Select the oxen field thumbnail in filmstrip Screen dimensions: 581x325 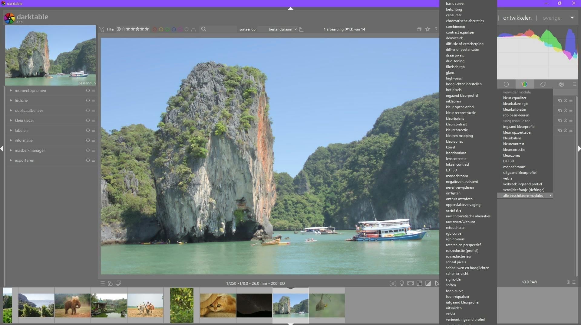coord(145,305)
